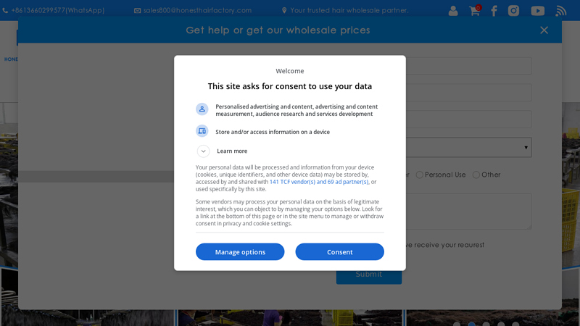Click the message text area

click(x=471, y=212)
